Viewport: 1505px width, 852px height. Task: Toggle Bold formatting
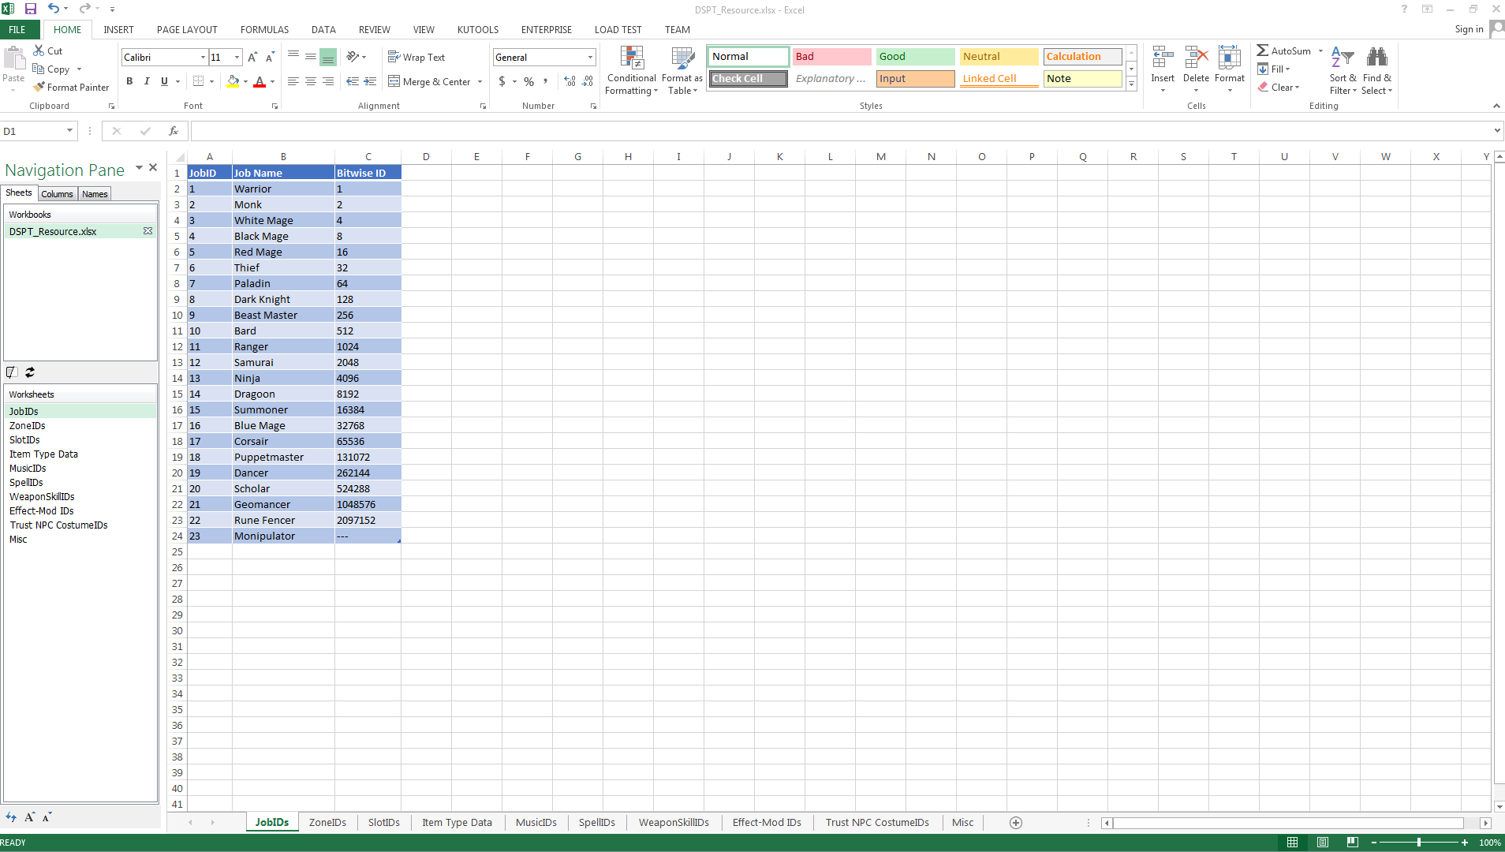tap(129, 81)
